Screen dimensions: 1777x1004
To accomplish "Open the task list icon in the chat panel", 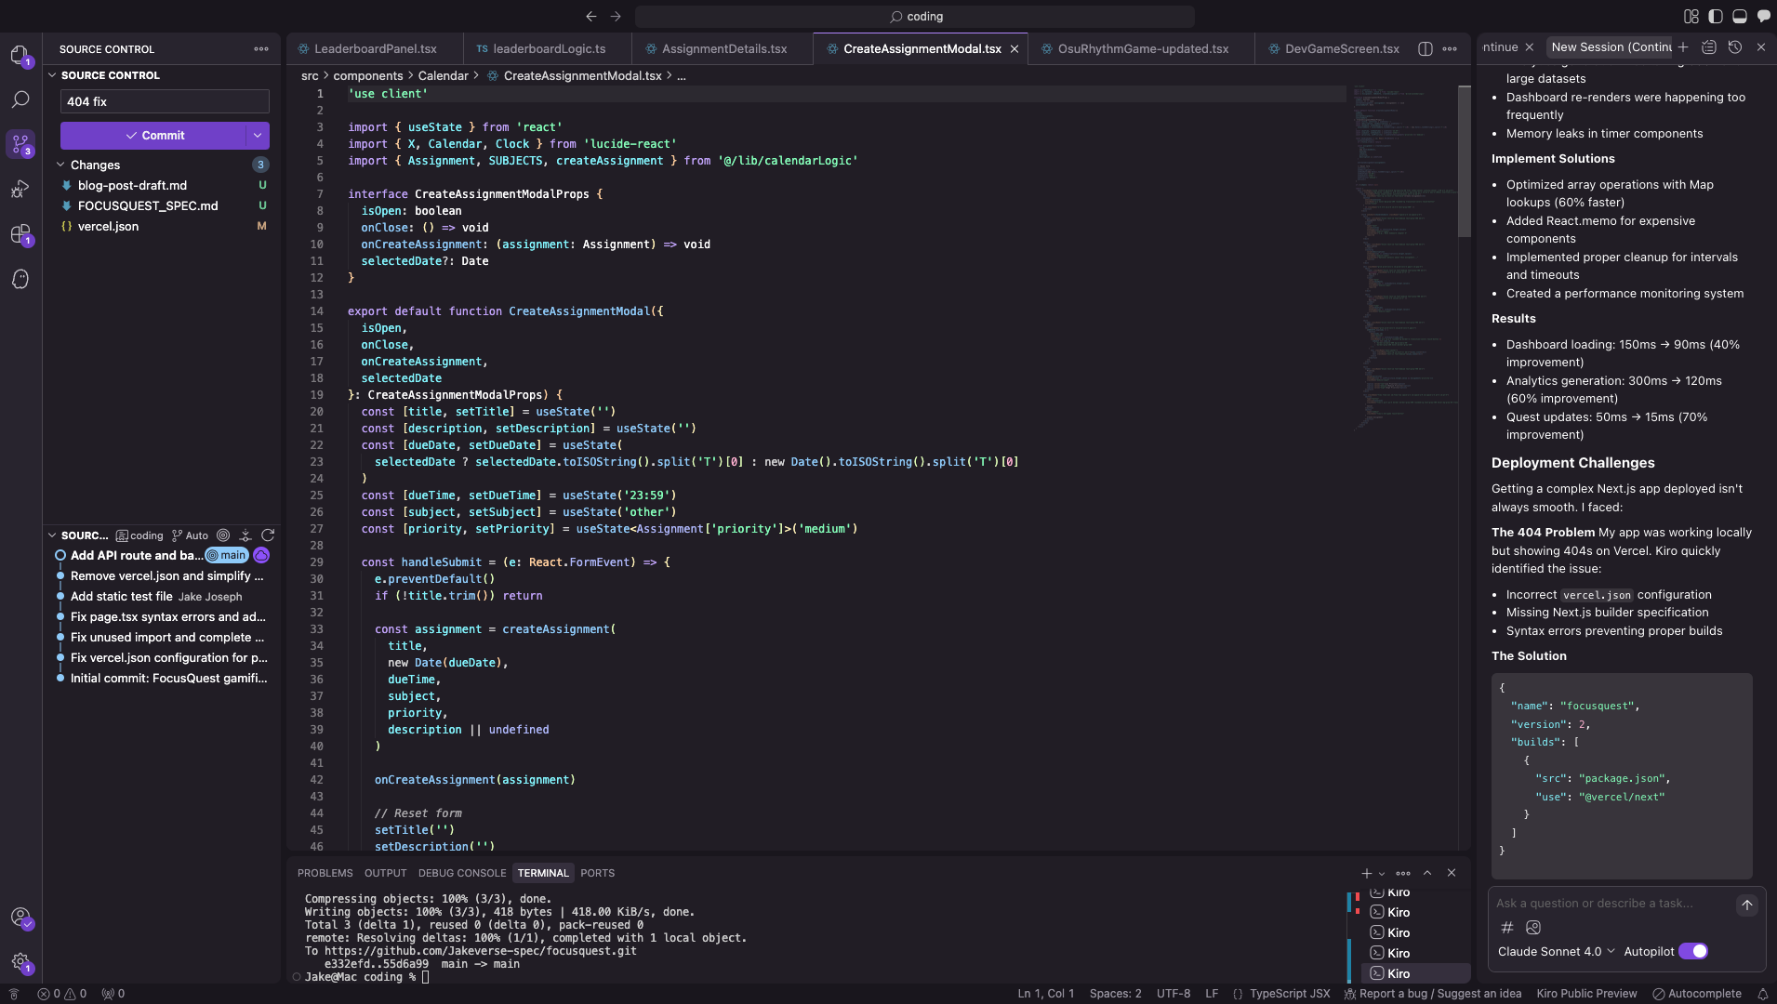I will pyautogui.click(x=1709, y=46).
